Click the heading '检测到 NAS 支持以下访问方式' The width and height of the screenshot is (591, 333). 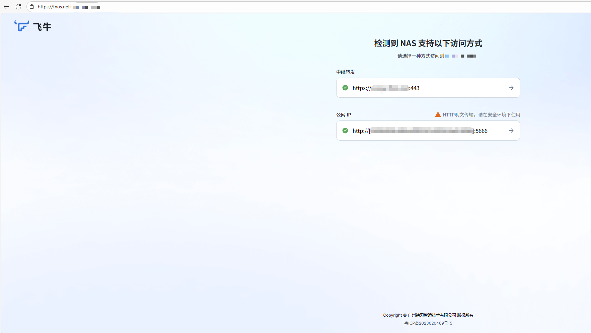pos(428,43)
